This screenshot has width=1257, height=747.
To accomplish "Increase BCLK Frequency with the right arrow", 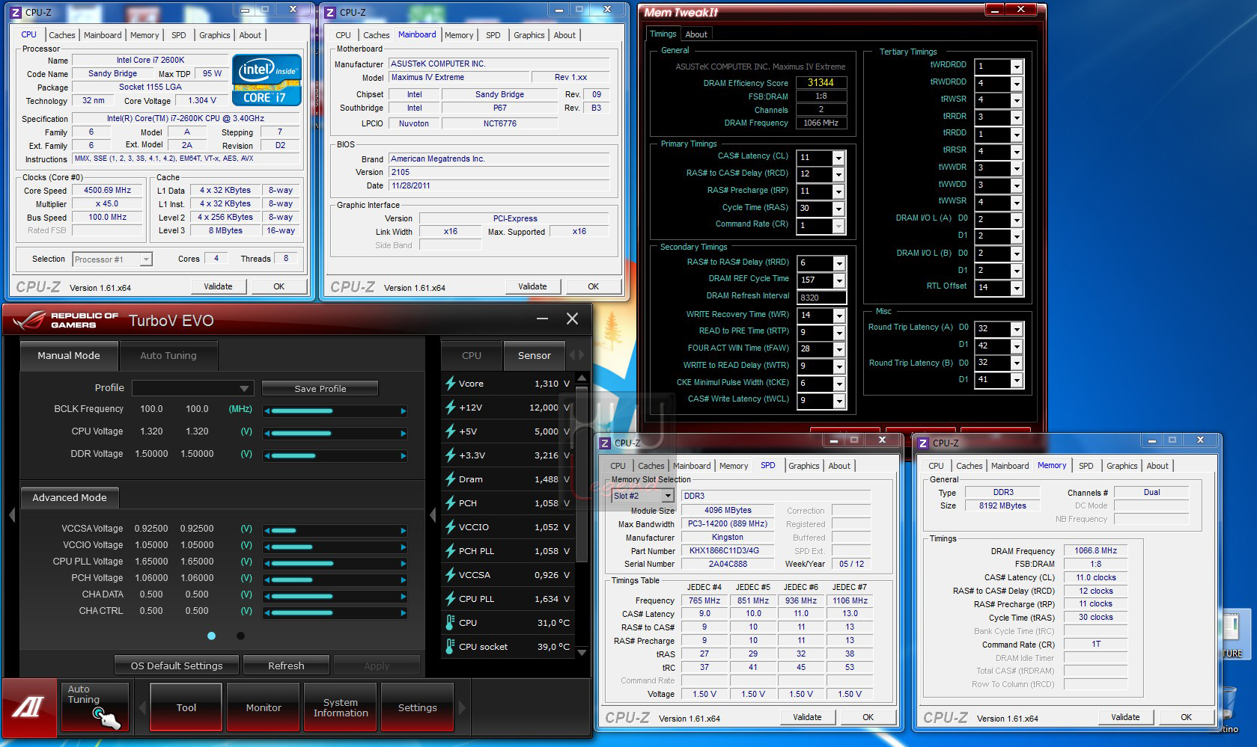I will click(x=404, y=411).
